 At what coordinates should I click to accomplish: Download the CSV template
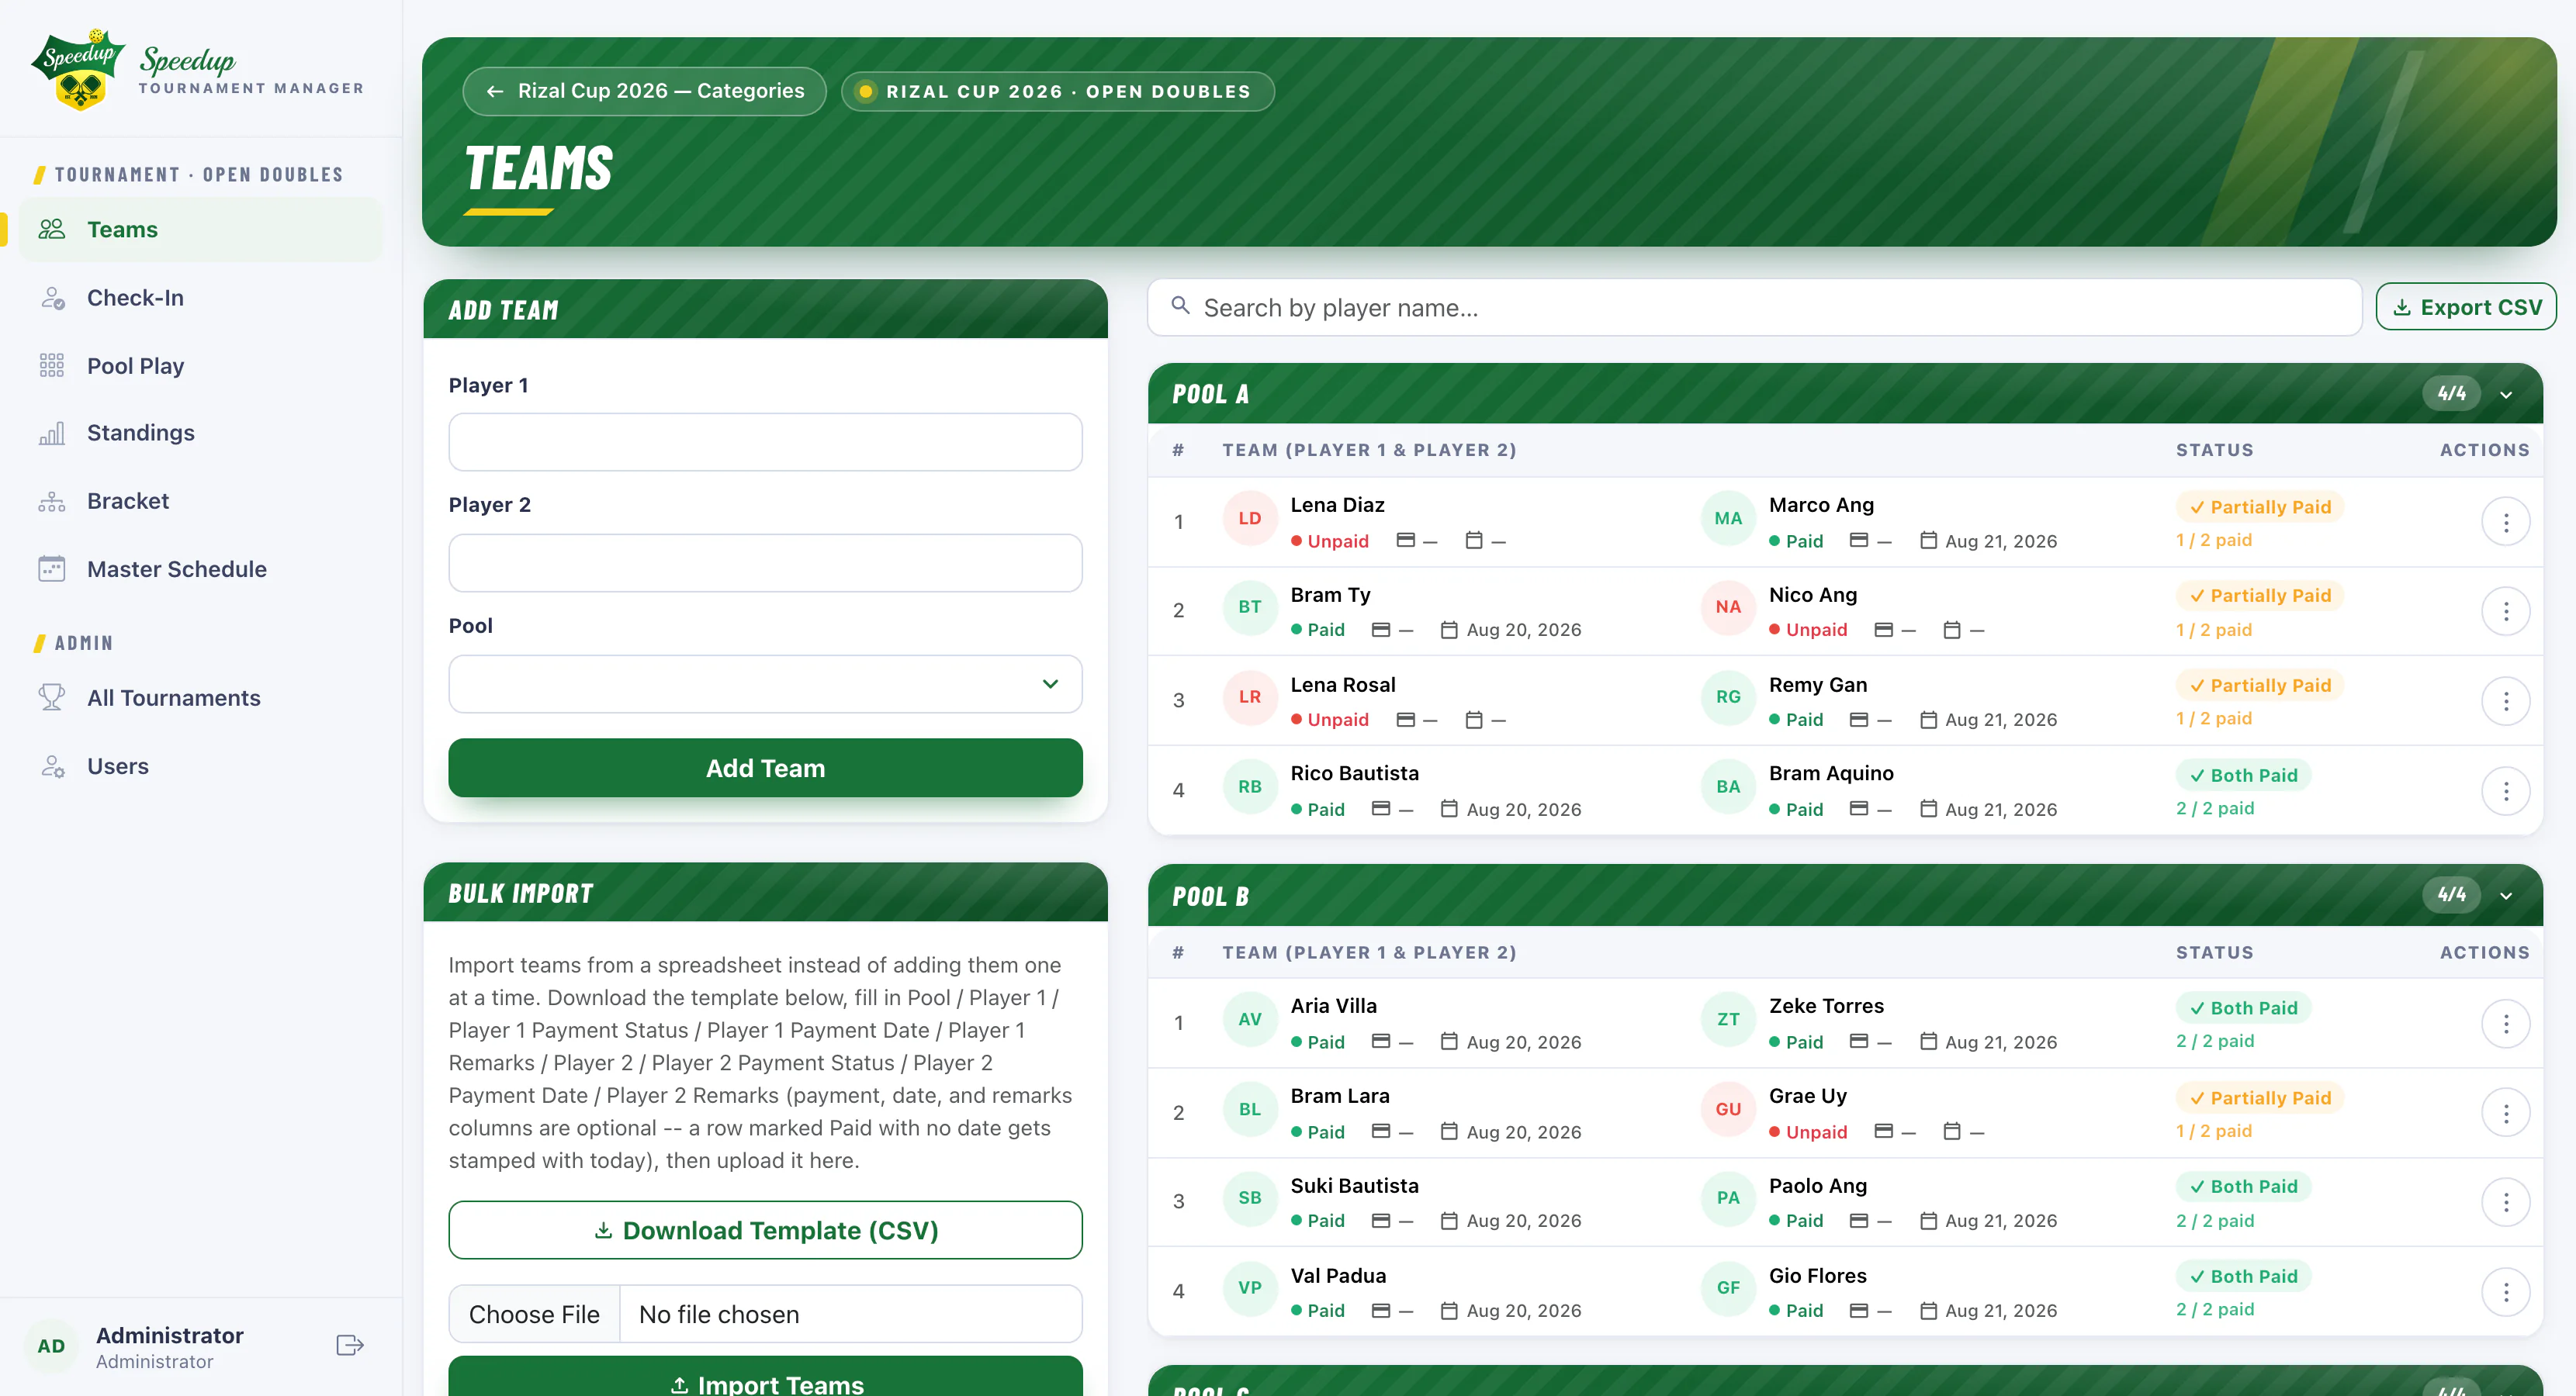coord(765,1230)
